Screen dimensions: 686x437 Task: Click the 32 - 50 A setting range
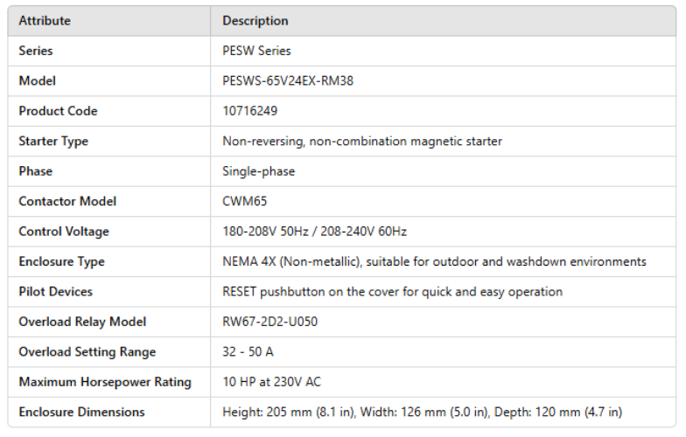[249, 352]
